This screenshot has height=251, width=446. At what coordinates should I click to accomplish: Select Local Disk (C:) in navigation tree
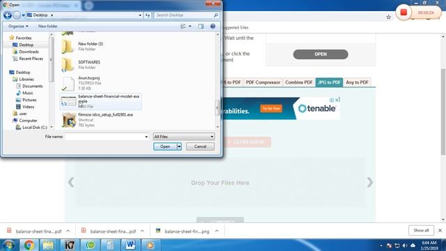[x=35, y=128]
